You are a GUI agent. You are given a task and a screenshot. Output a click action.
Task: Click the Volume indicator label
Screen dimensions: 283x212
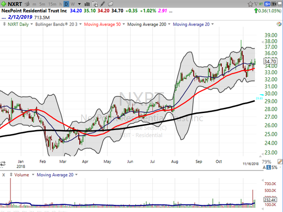pos(22,175)
